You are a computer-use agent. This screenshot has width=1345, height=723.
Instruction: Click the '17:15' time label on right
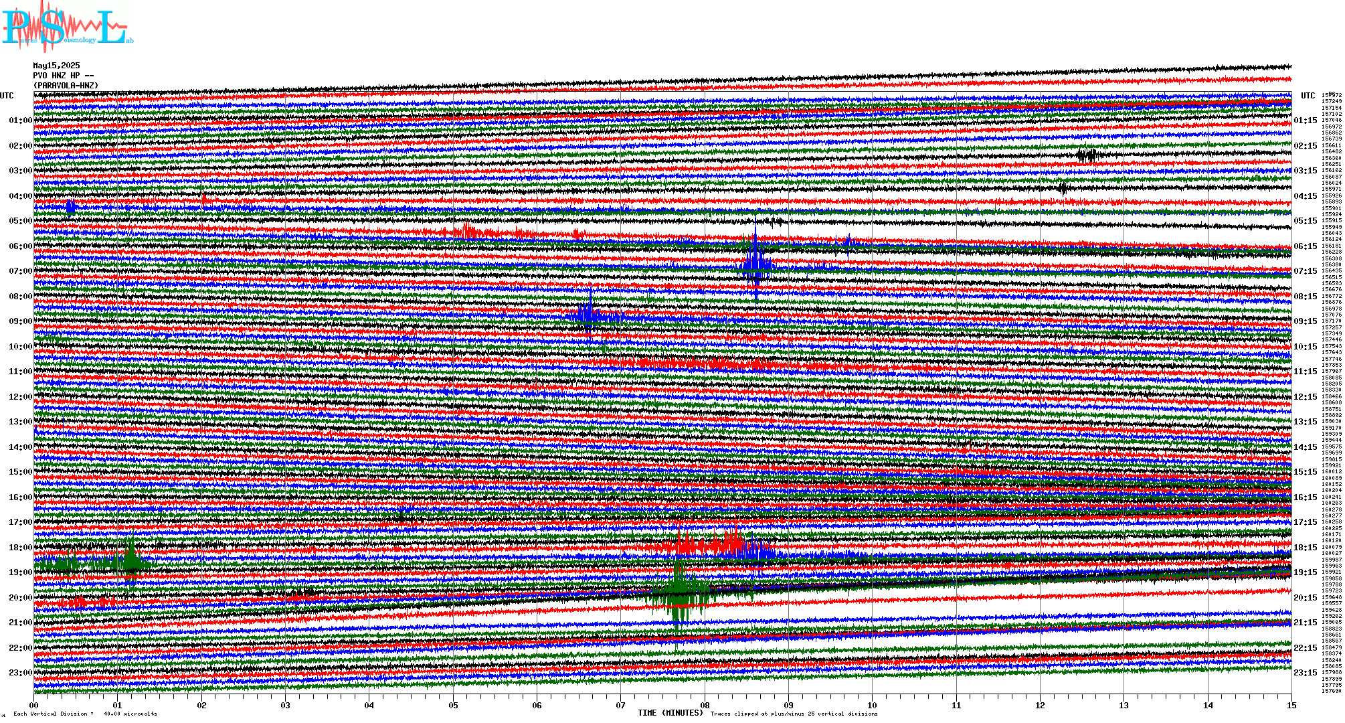point(1306,522)
